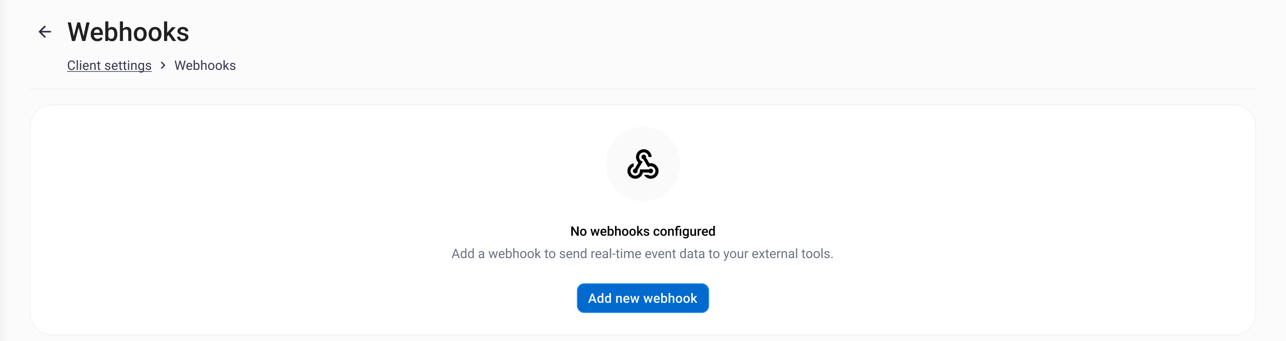Navigate back with the arrow icon
This screenshot has height=341, width=1286.
45,32
